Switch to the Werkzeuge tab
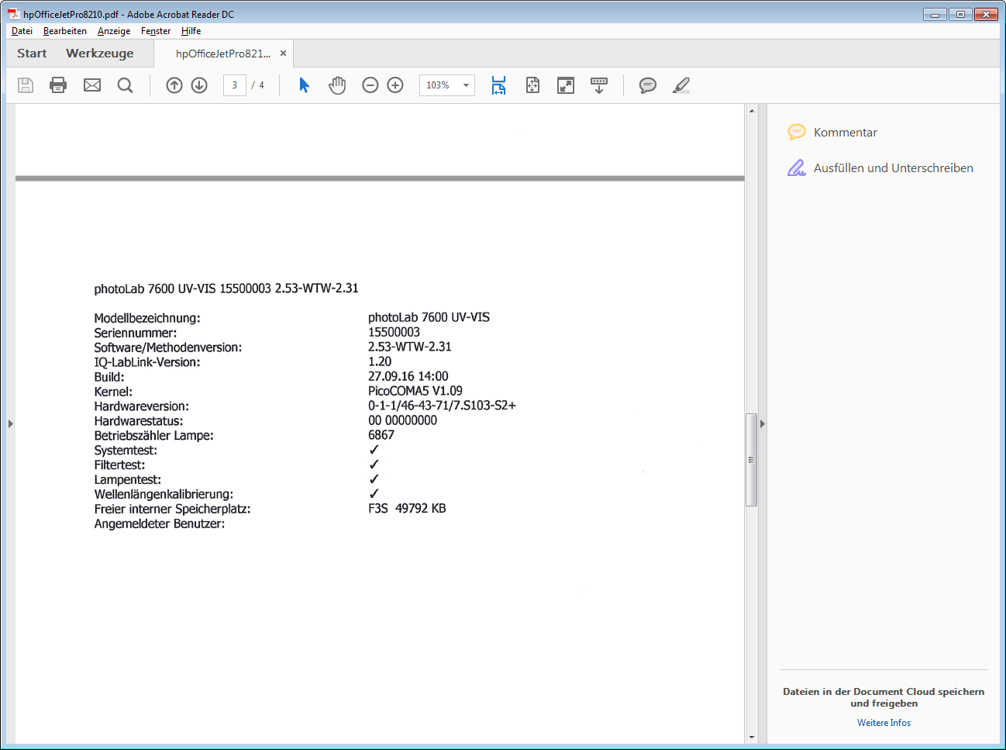1006x750 pixels. (x=99, y=54)
